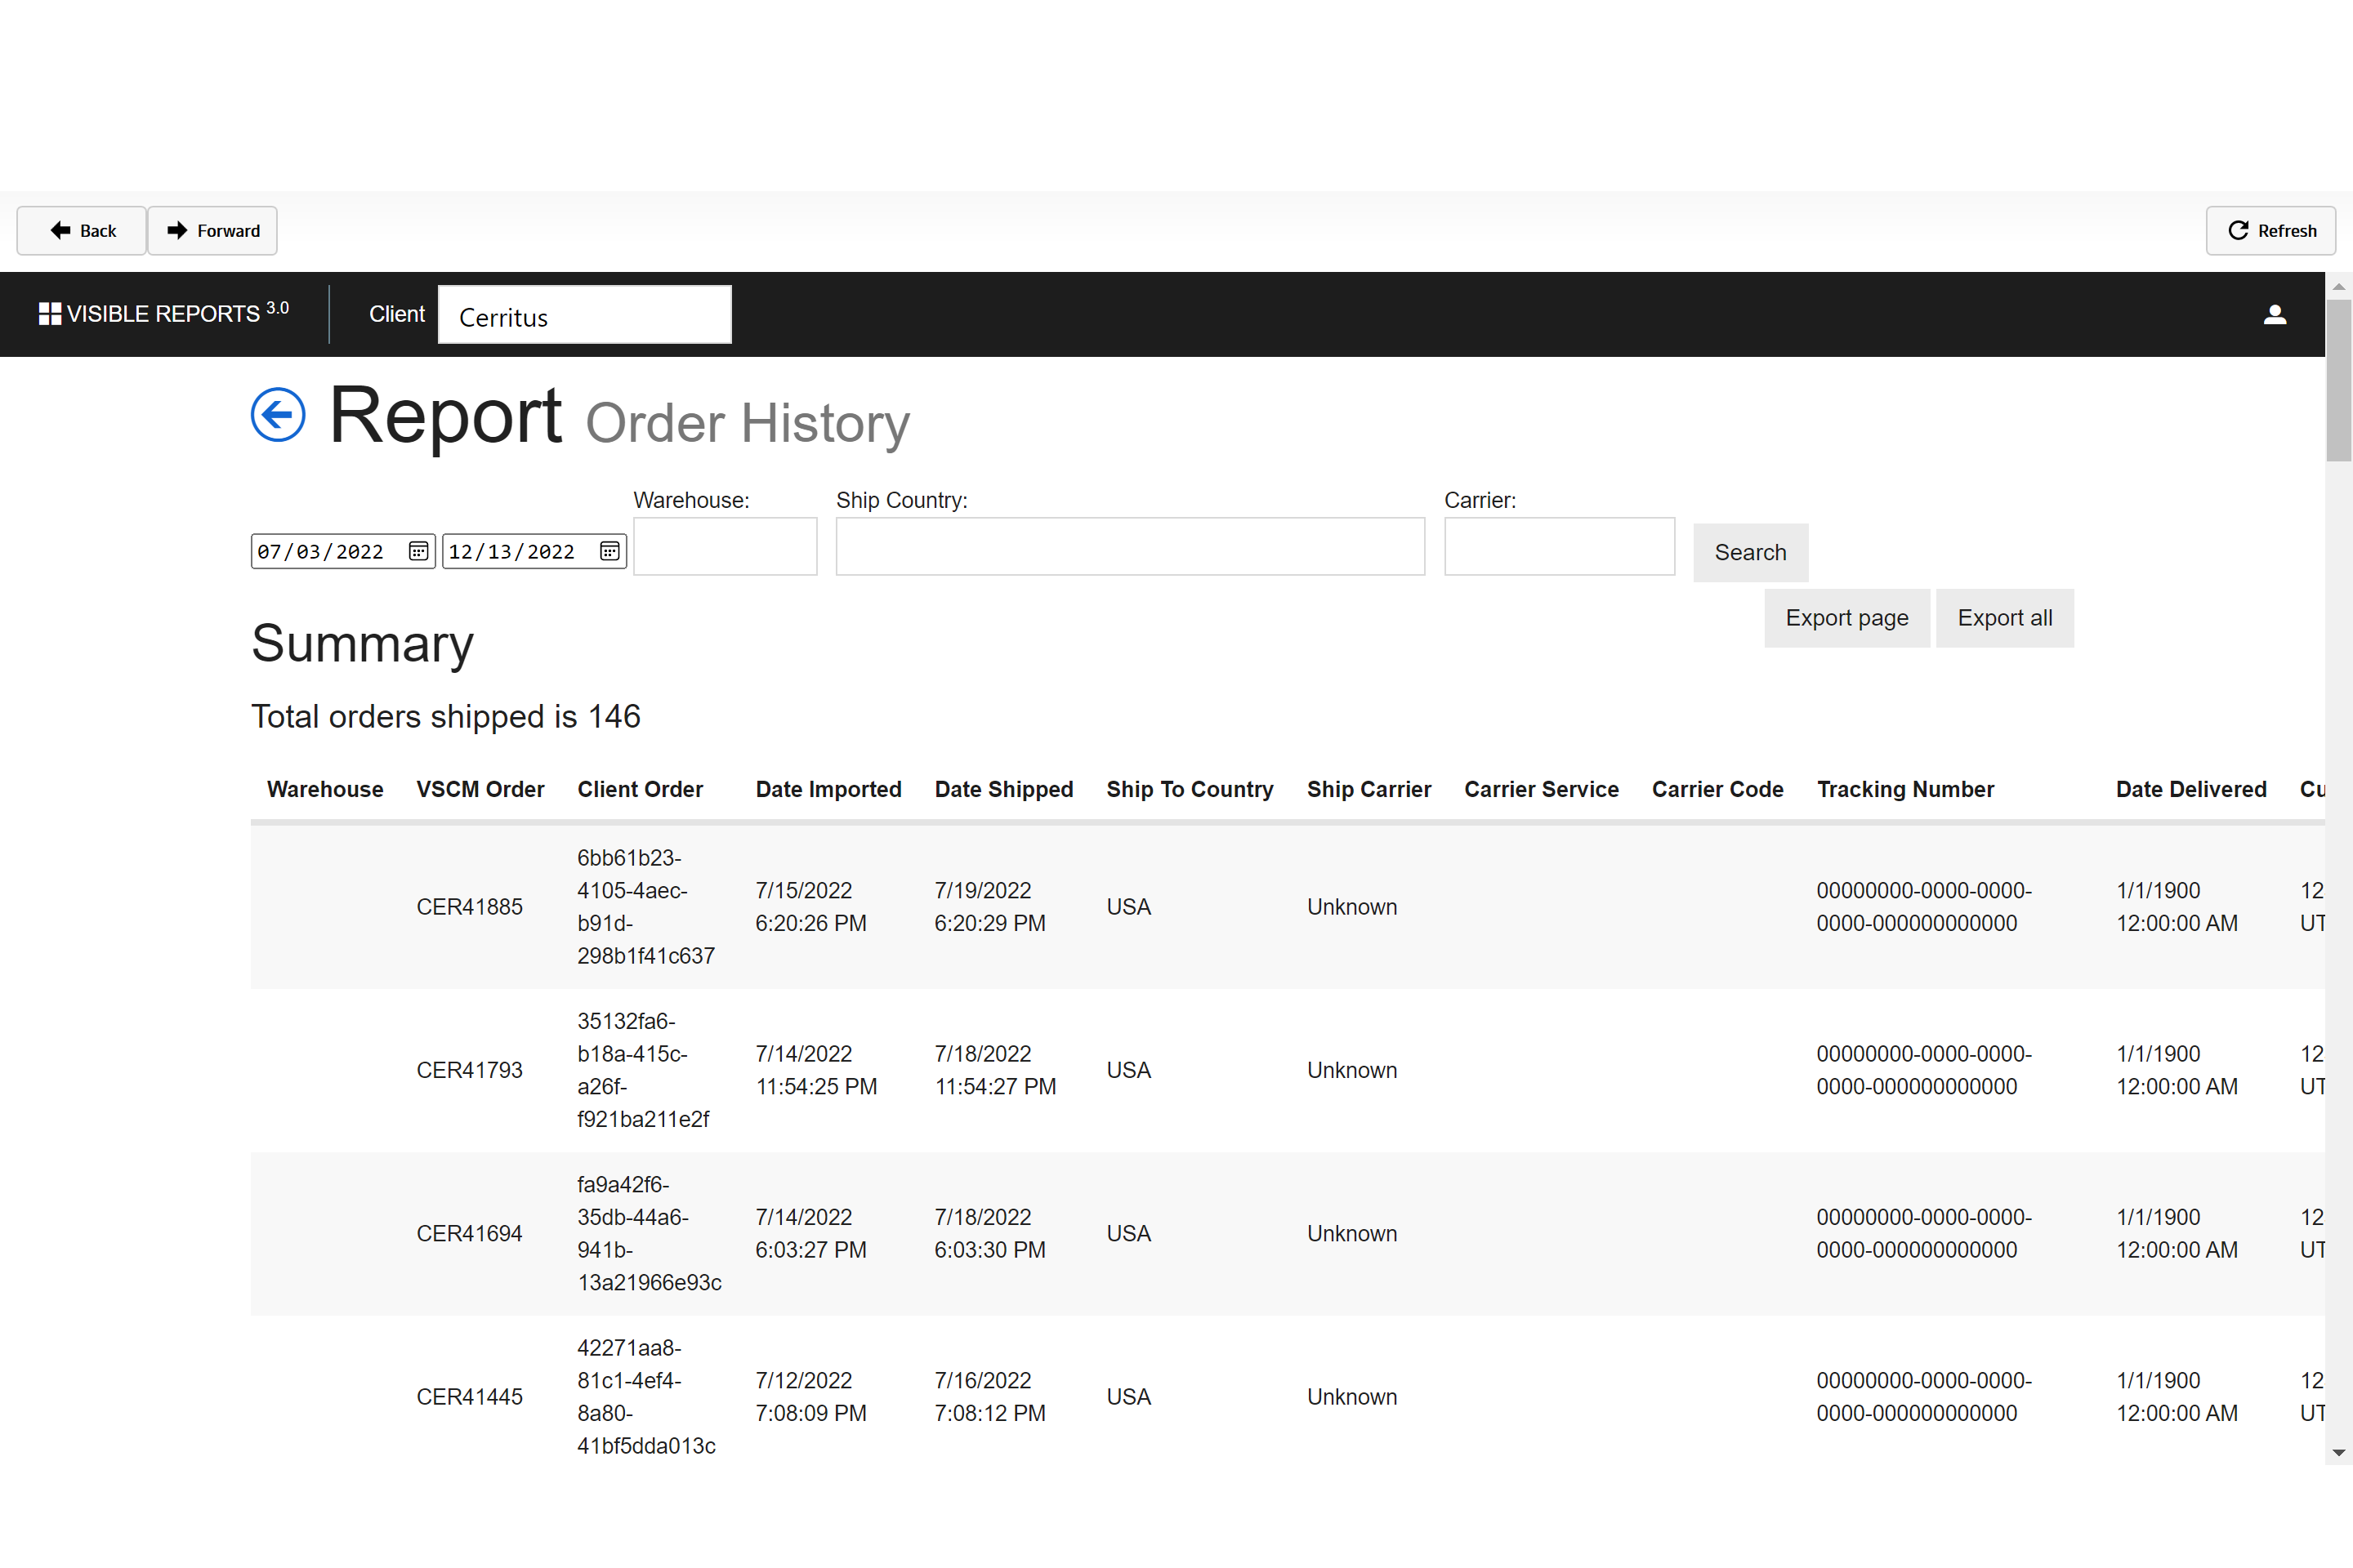Screen dimensions: 2353x1568
Task: Click the forward navigation arrow icon
Action: pos(175,229)
